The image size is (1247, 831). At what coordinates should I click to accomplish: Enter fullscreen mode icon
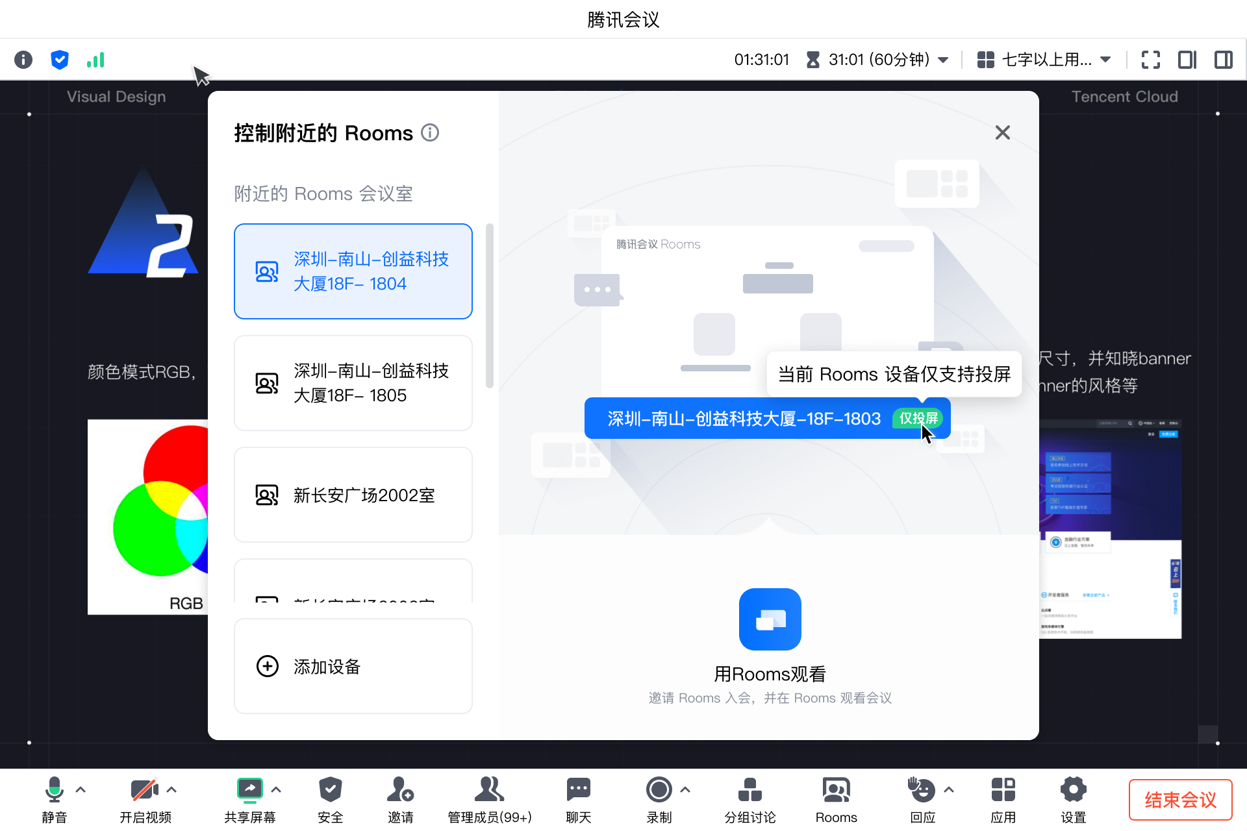tap(1150, 60)
